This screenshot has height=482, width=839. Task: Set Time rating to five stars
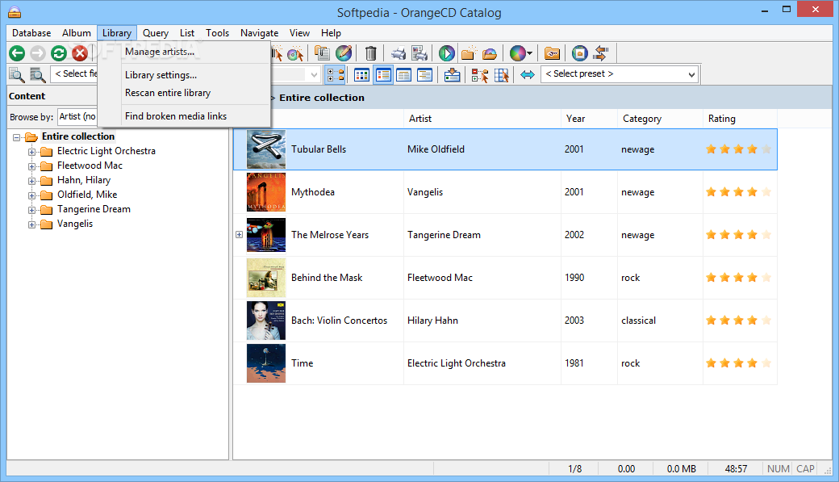pos(766,363)
